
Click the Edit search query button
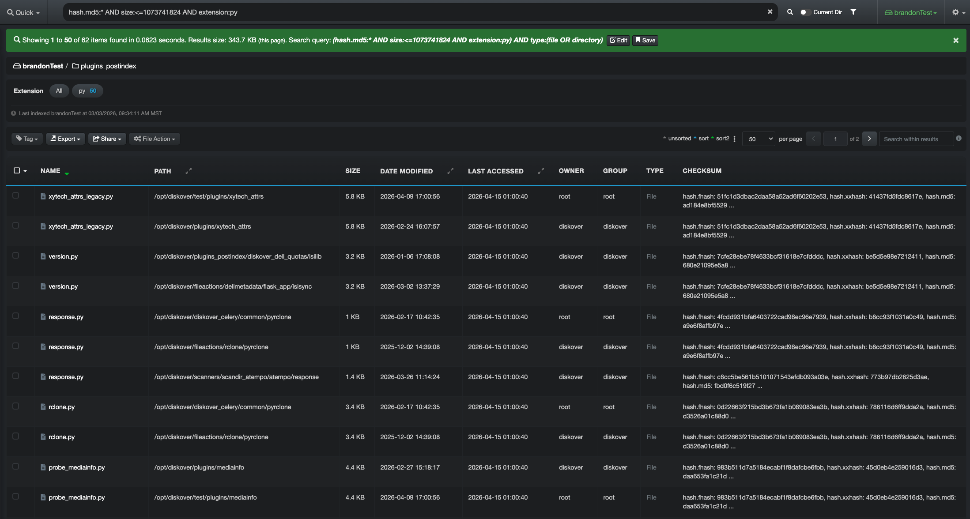click(x=618, y=40)
